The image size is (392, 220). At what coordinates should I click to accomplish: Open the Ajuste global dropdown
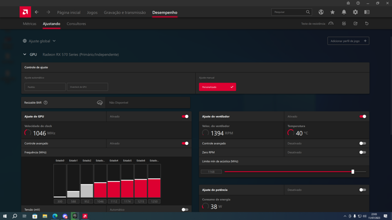(x=39, y=41)
